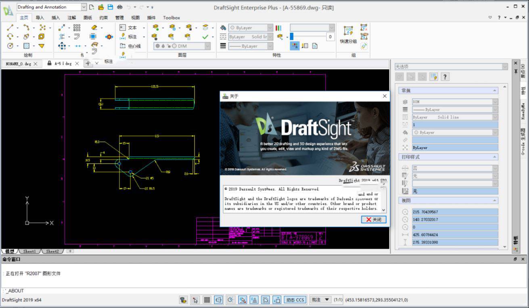Click the Quick Group icon
The height and width of the screenshot is (308, 529).
pyautogui.click(x=348, y=34)
